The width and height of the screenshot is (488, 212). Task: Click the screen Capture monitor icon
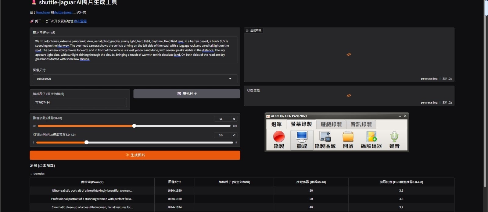[x=302, y=137]
